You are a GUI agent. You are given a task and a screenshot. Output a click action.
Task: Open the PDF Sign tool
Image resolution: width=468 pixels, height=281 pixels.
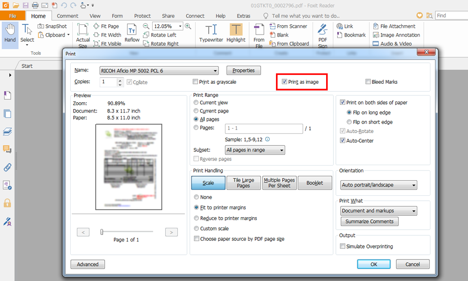pos(323,35)
